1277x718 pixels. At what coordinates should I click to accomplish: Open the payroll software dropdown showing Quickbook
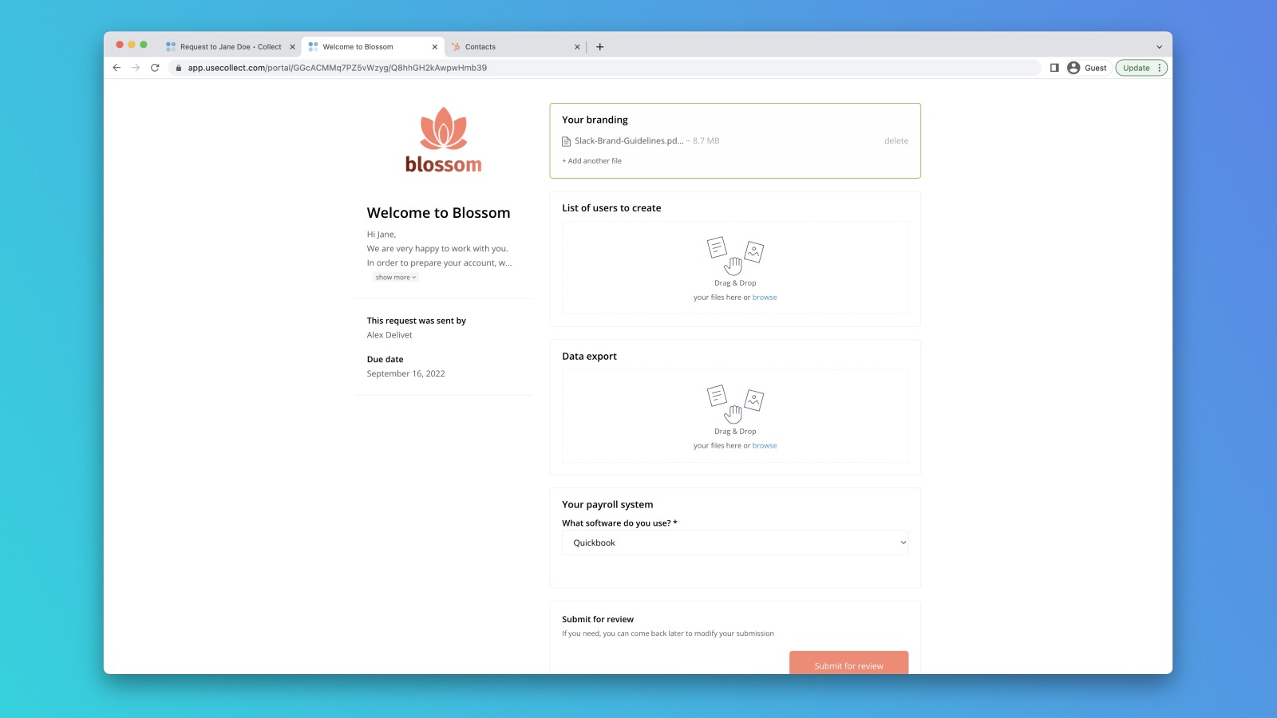coord(733,542)
